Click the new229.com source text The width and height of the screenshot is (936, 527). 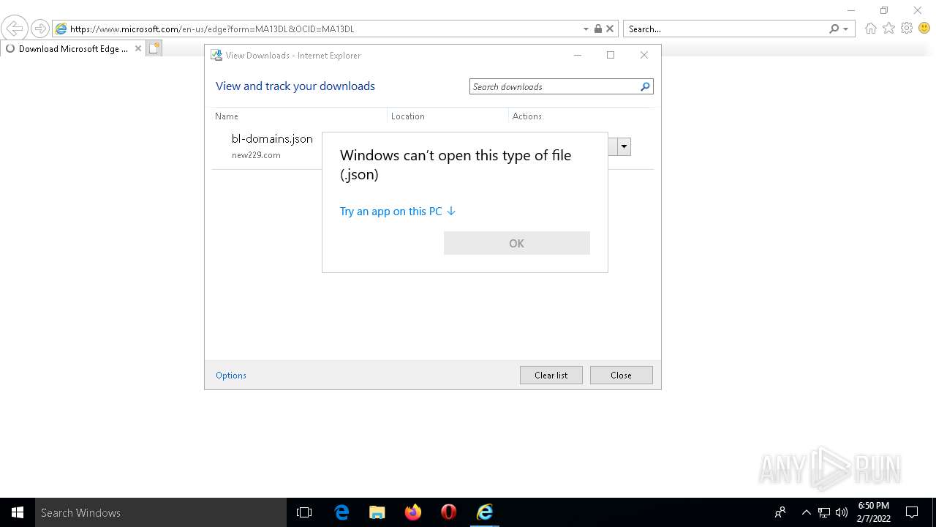pos(256,155)
